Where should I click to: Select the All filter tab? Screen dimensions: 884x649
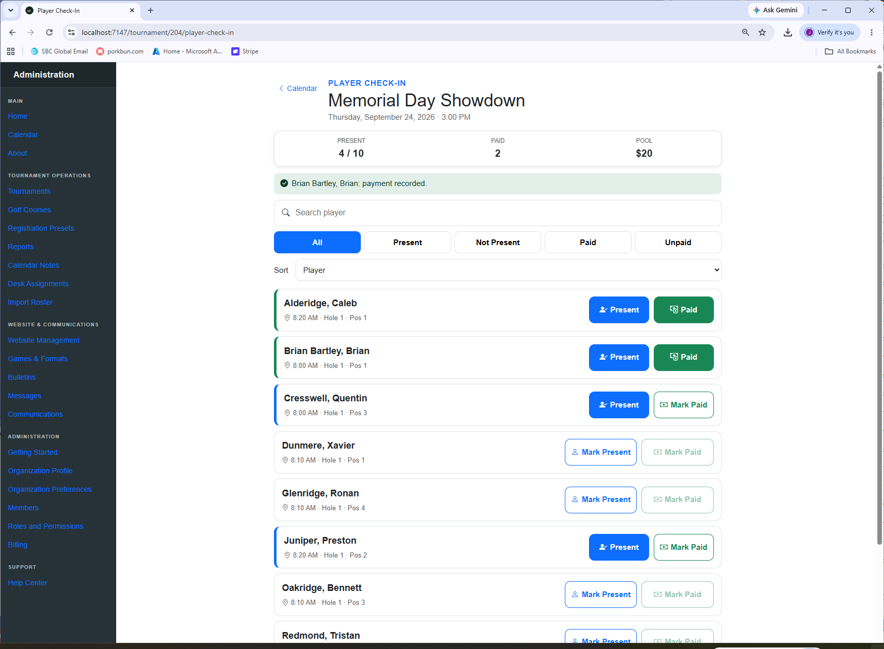317,243
